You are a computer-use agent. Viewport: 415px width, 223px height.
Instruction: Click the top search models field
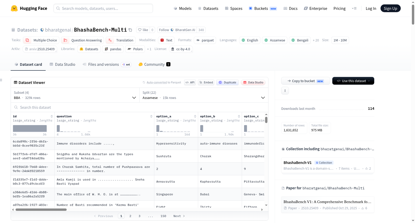103,8
